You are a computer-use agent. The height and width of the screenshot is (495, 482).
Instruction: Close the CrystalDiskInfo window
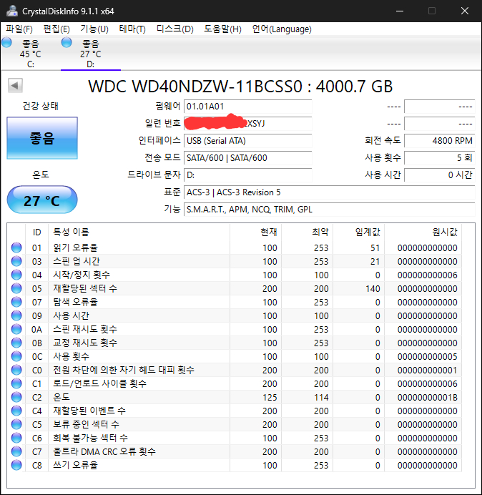(x=465, y=11)
